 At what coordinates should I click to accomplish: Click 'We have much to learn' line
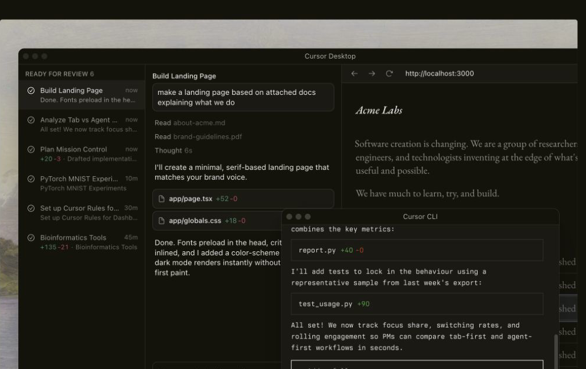click(427, 193)
